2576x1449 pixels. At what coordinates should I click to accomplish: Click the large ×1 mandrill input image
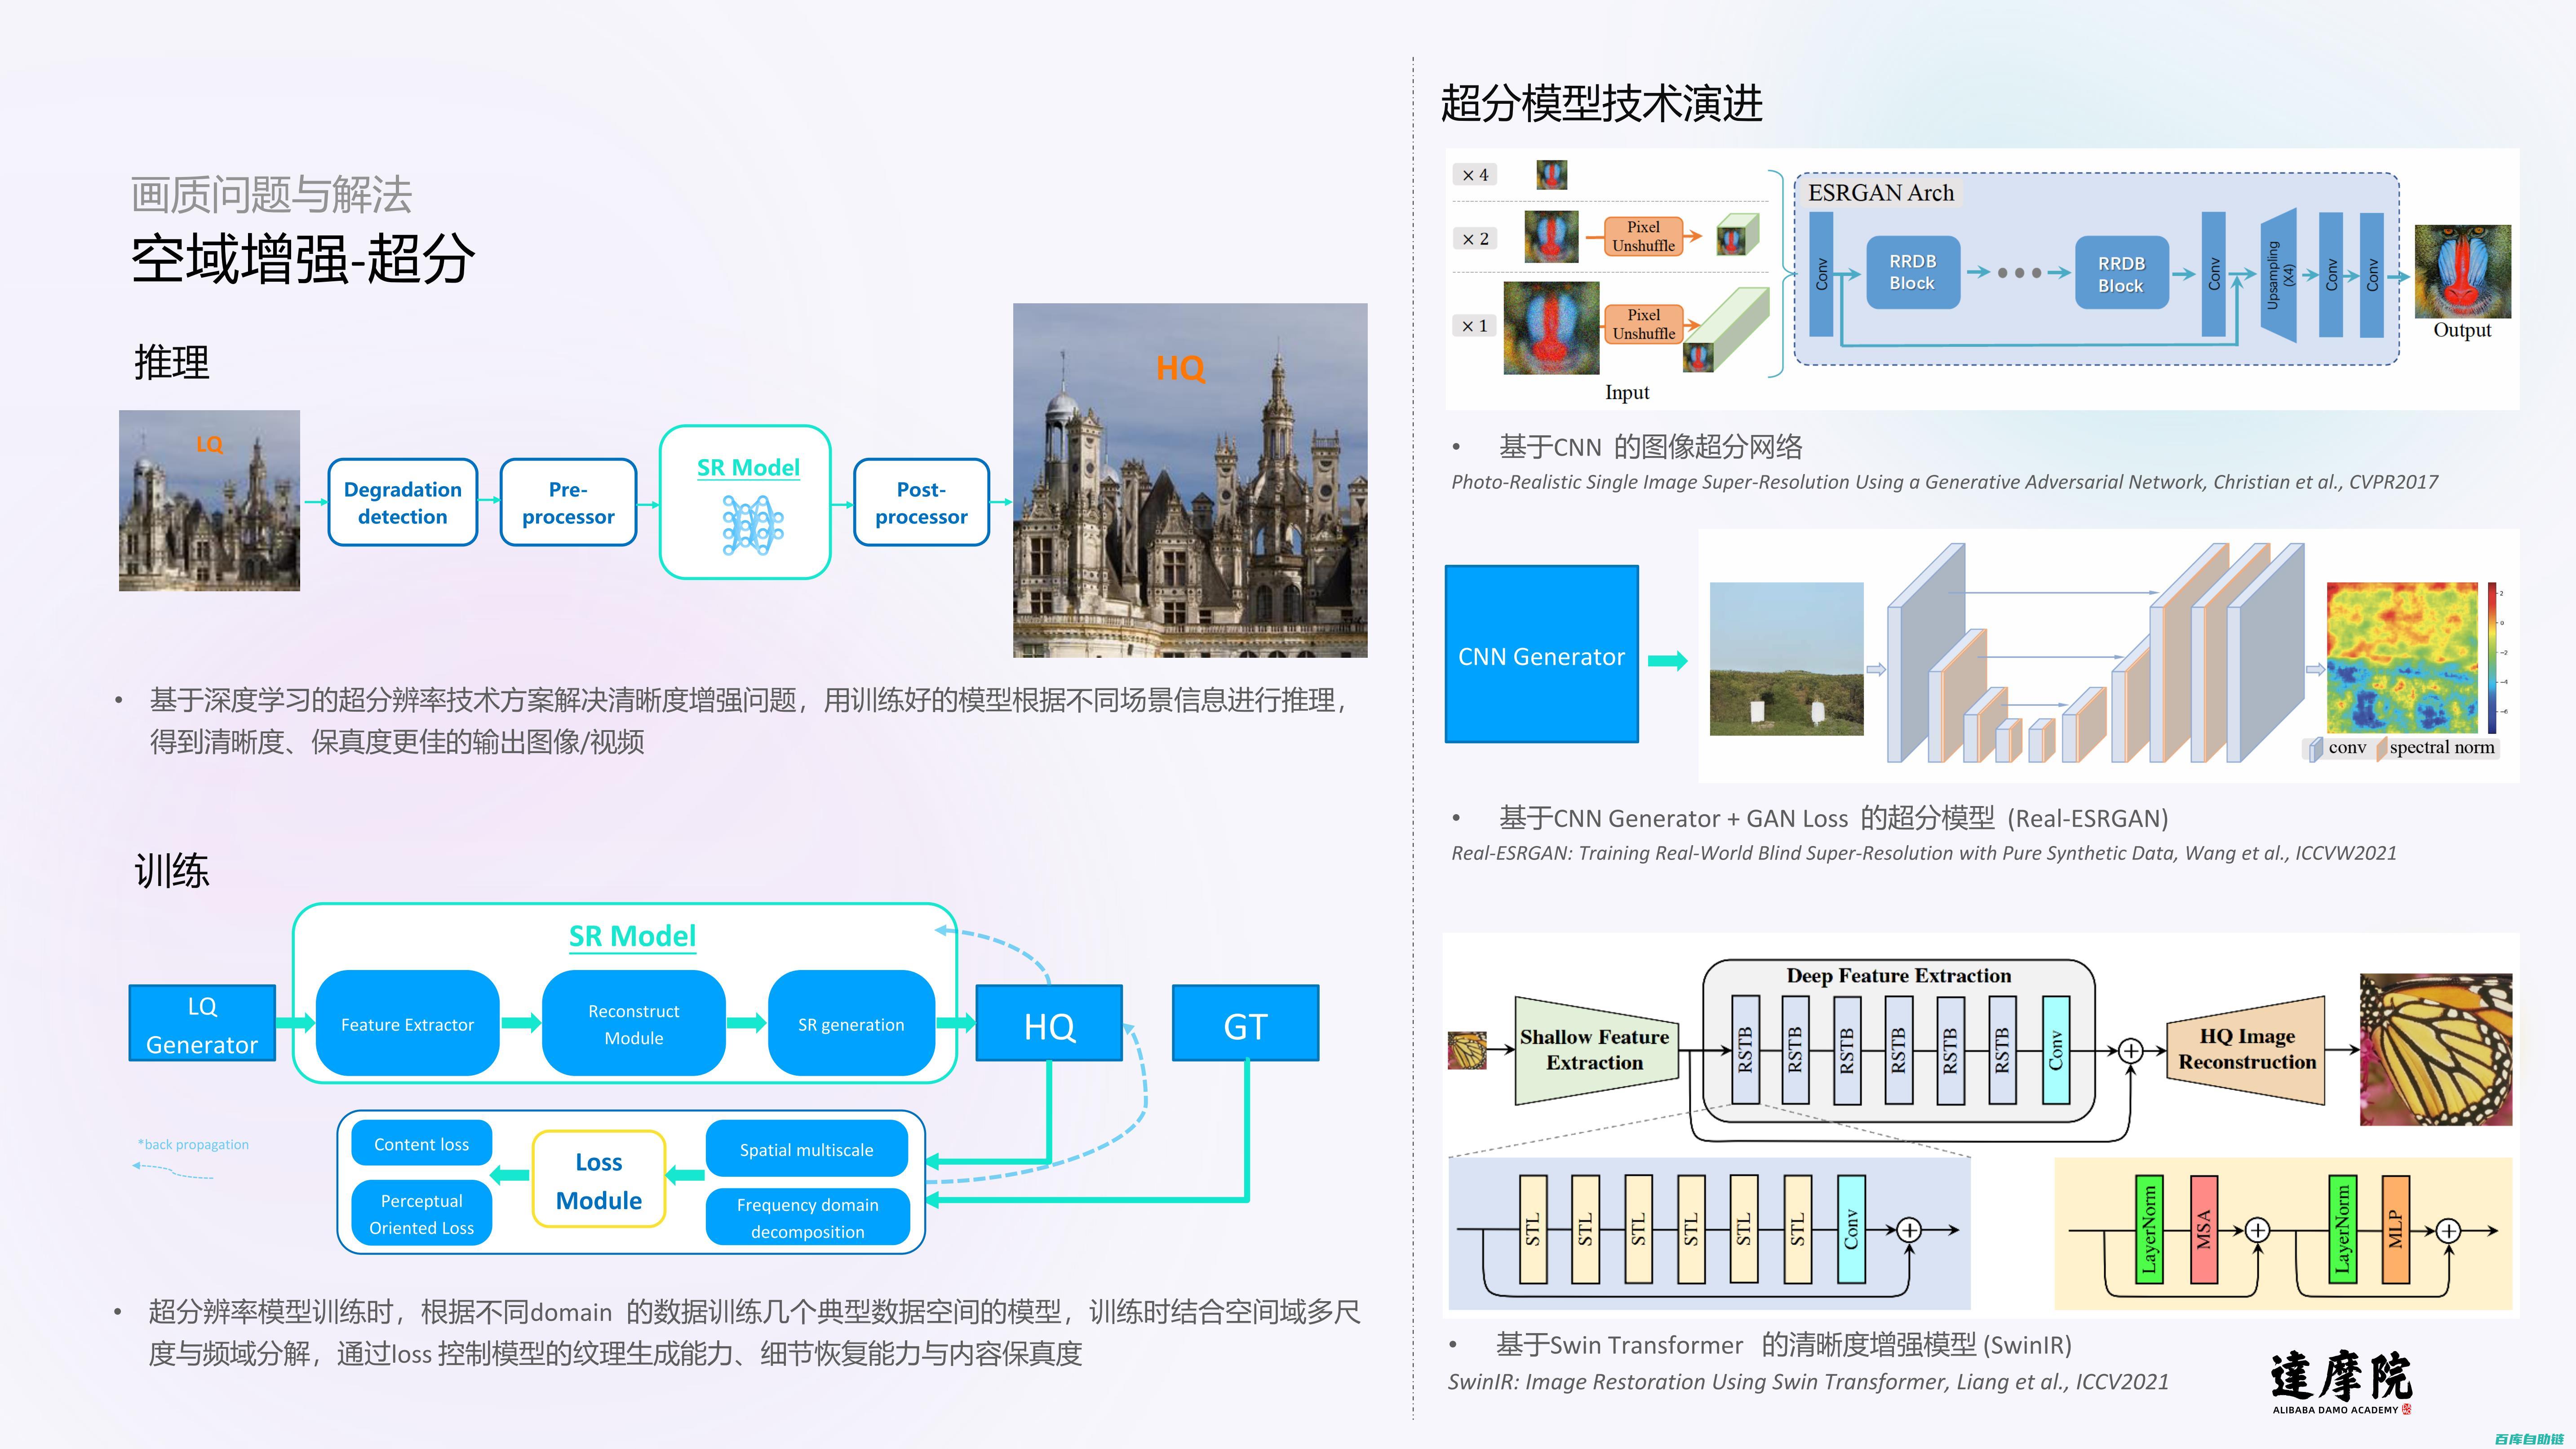tap(1551, 328)
